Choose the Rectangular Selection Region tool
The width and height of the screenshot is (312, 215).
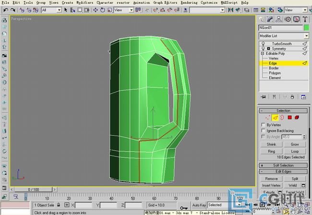(80, 10)
